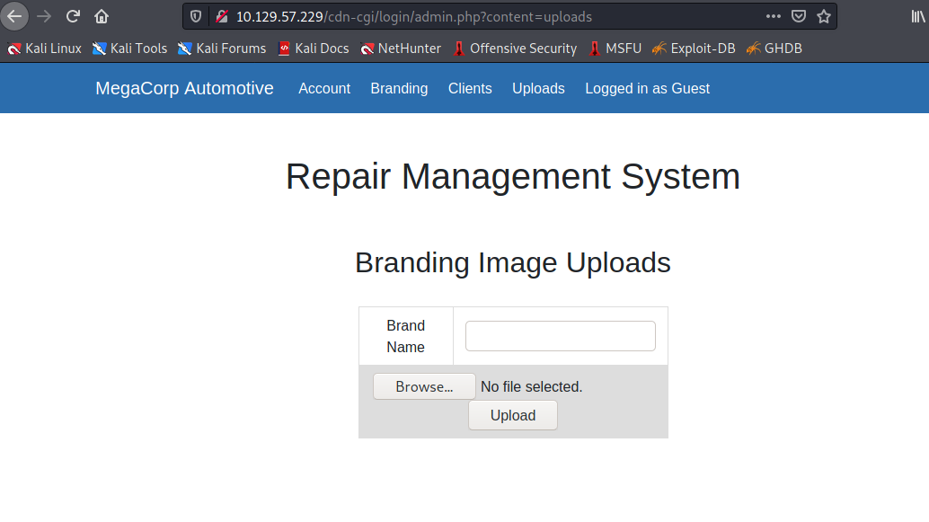This screenshot has height=522, width=929.
Task: Open the browser home page
Action: 102,16
